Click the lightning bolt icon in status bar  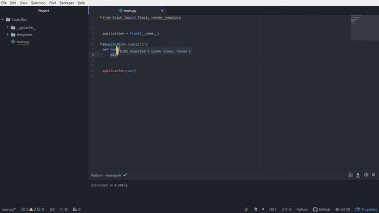pyautogui.click(x=255, y=209)
